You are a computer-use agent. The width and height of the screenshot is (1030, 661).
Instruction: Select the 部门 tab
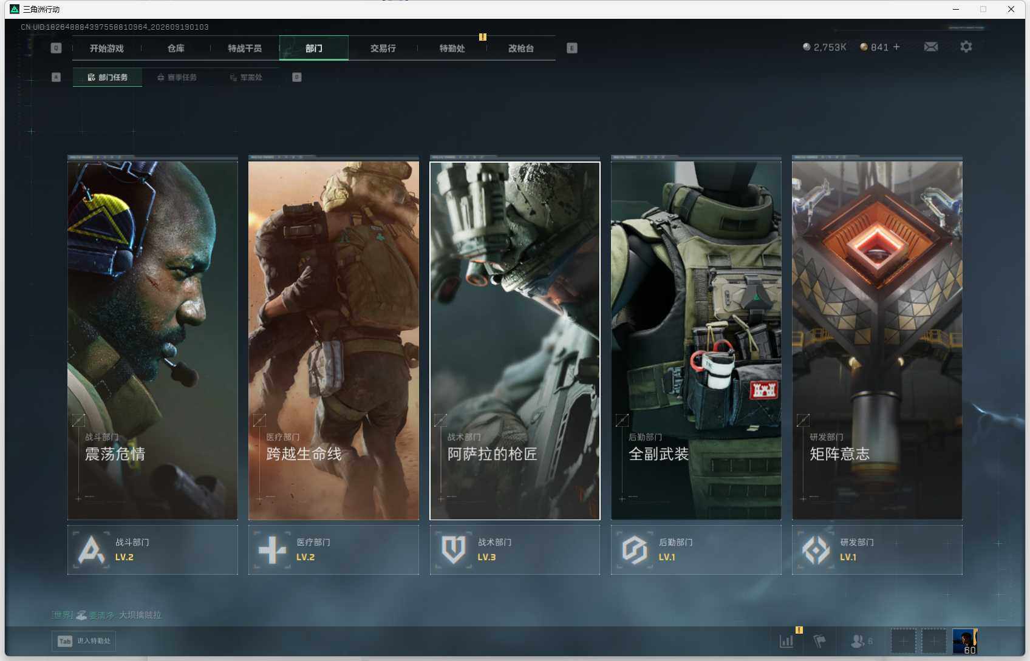[314, 48]
